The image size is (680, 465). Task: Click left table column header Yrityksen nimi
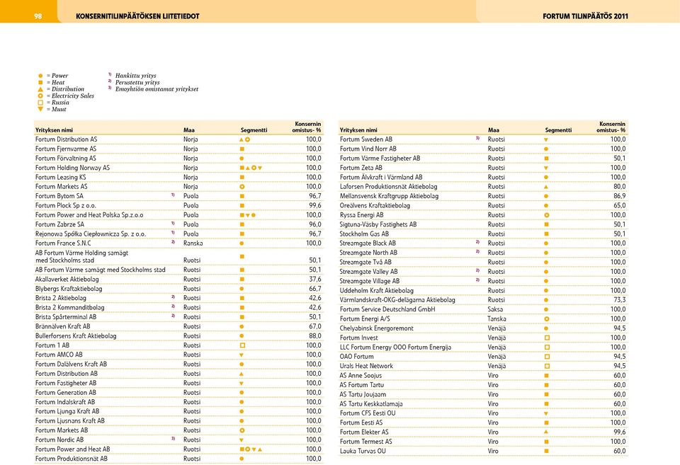(55, 130)
